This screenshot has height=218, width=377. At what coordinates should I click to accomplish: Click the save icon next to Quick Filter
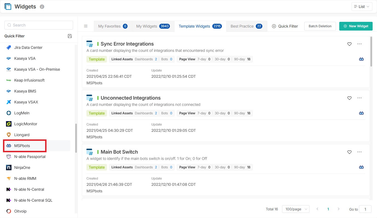(x=70, y=36)
